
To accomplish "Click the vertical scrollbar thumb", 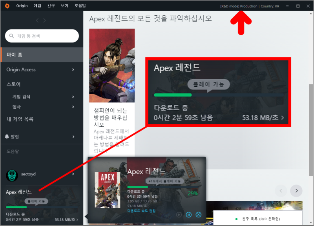I will pos(311,130).
